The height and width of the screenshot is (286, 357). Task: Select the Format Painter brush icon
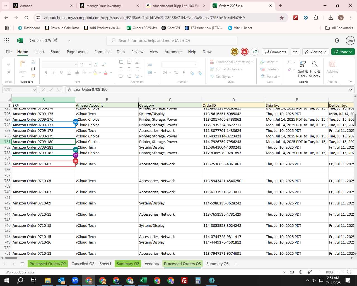pyautogui.click(x=33, y=76)
